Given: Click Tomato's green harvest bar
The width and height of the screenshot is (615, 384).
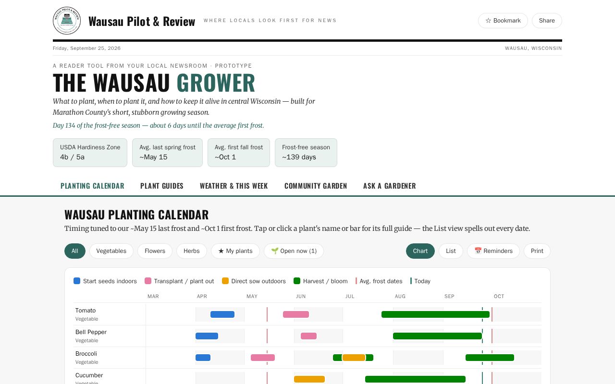Looking at the screenshot, I should [435, 314].
